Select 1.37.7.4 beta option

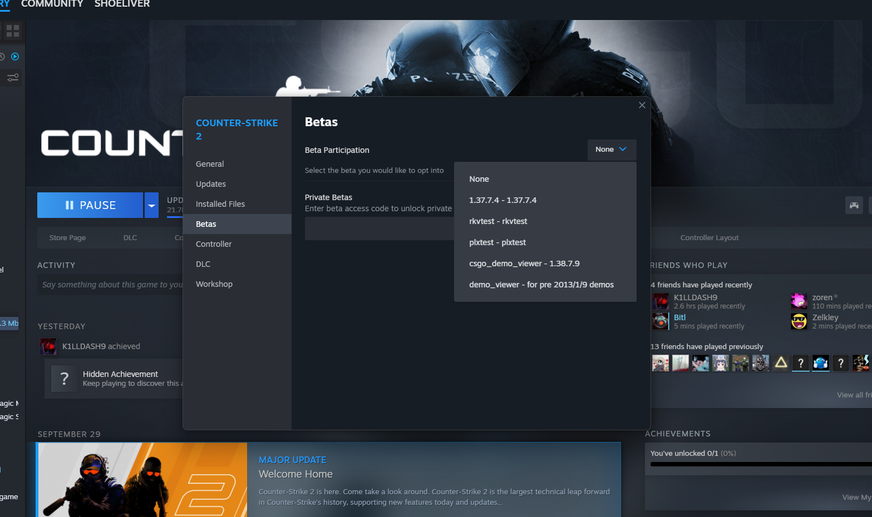coord(545,200)
